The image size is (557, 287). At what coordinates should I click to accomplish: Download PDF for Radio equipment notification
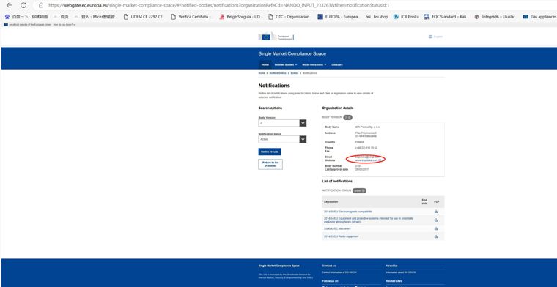tap(436, 236)
